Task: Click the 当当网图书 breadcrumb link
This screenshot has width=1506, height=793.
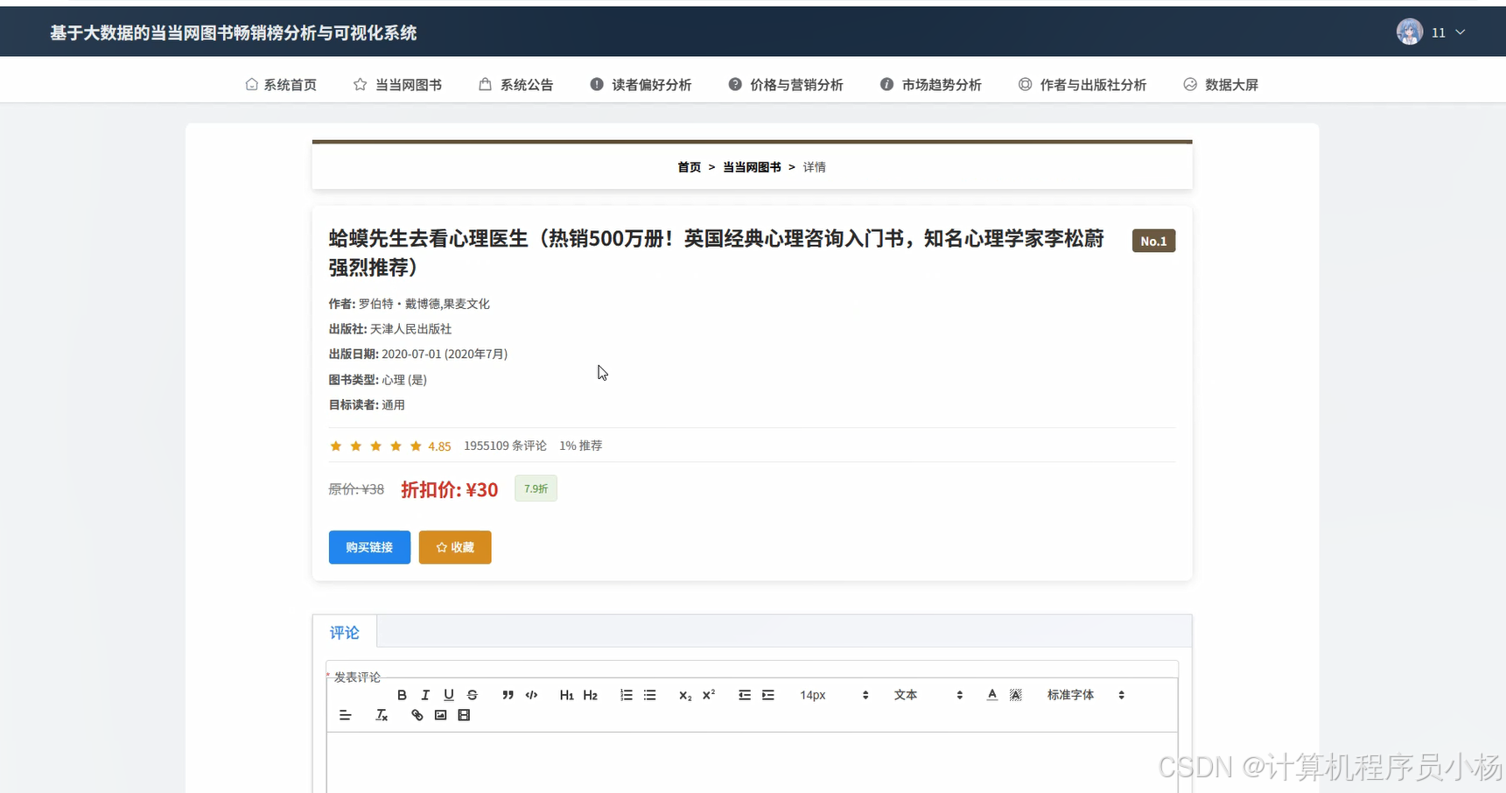Action: [x=752, y=167]
